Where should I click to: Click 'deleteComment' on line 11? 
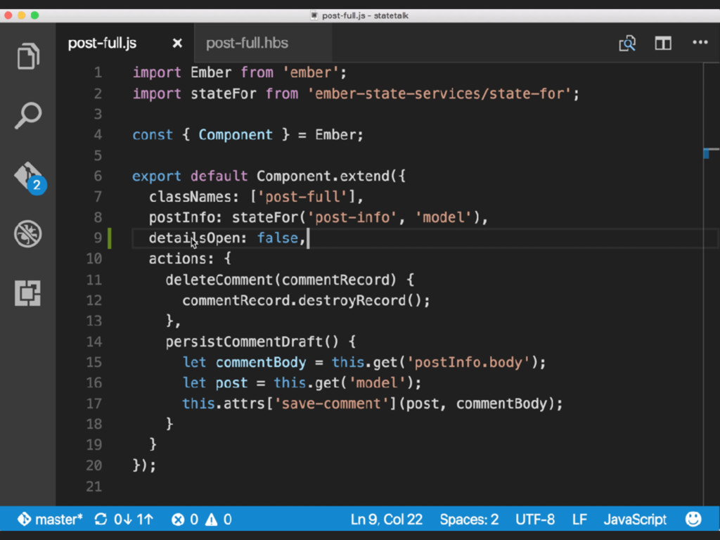pos(219,280)
